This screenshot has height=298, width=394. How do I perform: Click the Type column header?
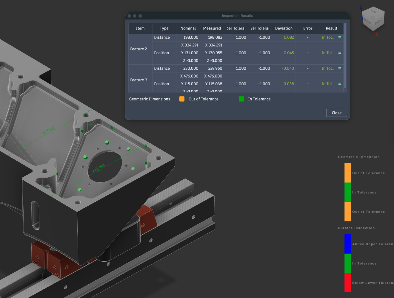(164, 28)
